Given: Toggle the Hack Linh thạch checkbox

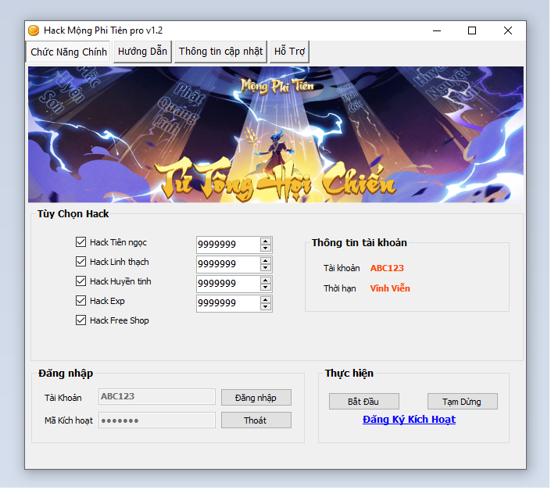Looking at the screenshot, I should pyautogui.click(x=81, y=262).
